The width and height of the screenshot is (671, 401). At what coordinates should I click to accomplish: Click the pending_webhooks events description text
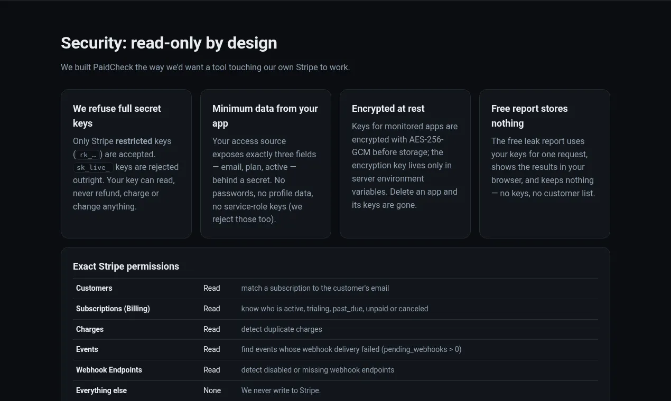coord(351,349)
